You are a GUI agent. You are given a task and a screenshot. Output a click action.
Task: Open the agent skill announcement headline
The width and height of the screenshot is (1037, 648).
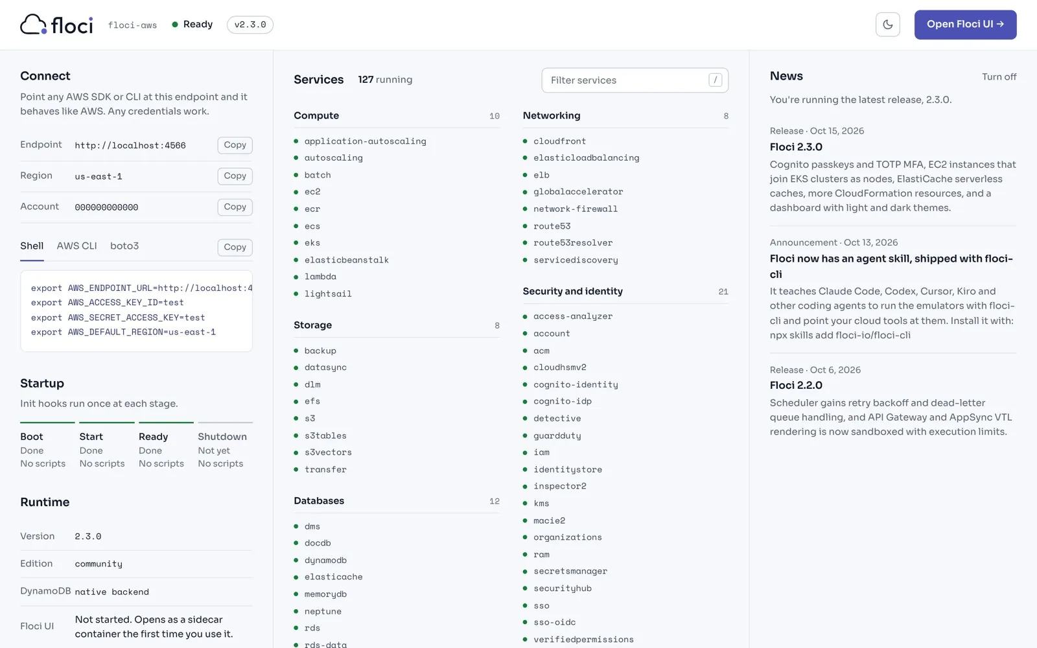coord(891,266)
